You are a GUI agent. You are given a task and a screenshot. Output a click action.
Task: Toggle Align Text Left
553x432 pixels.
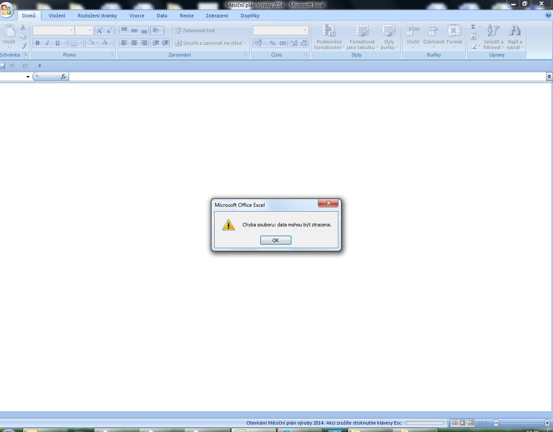(124, 43)
